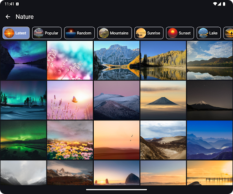This screenshot has width=233, height=194.
Task: Switch to the Popular category chip
Action: pyautogui.click(x=47, y=33)
